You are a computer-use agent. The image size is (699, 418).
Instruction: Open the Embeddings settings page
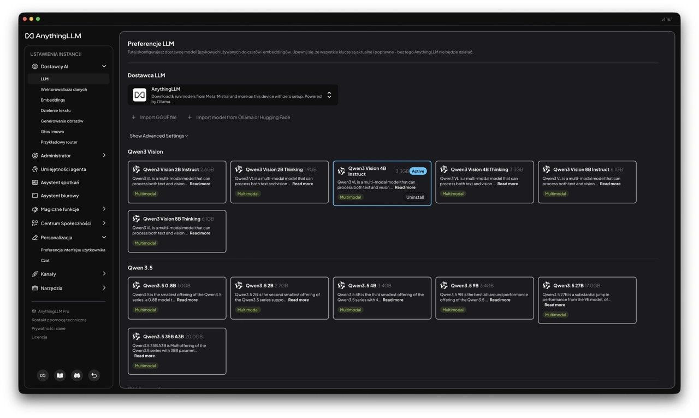point(53,100)
